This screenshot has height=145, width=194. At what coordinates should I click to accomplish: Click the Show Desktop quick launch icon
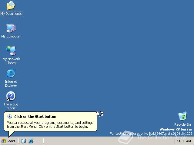click(x=24, y=141)
